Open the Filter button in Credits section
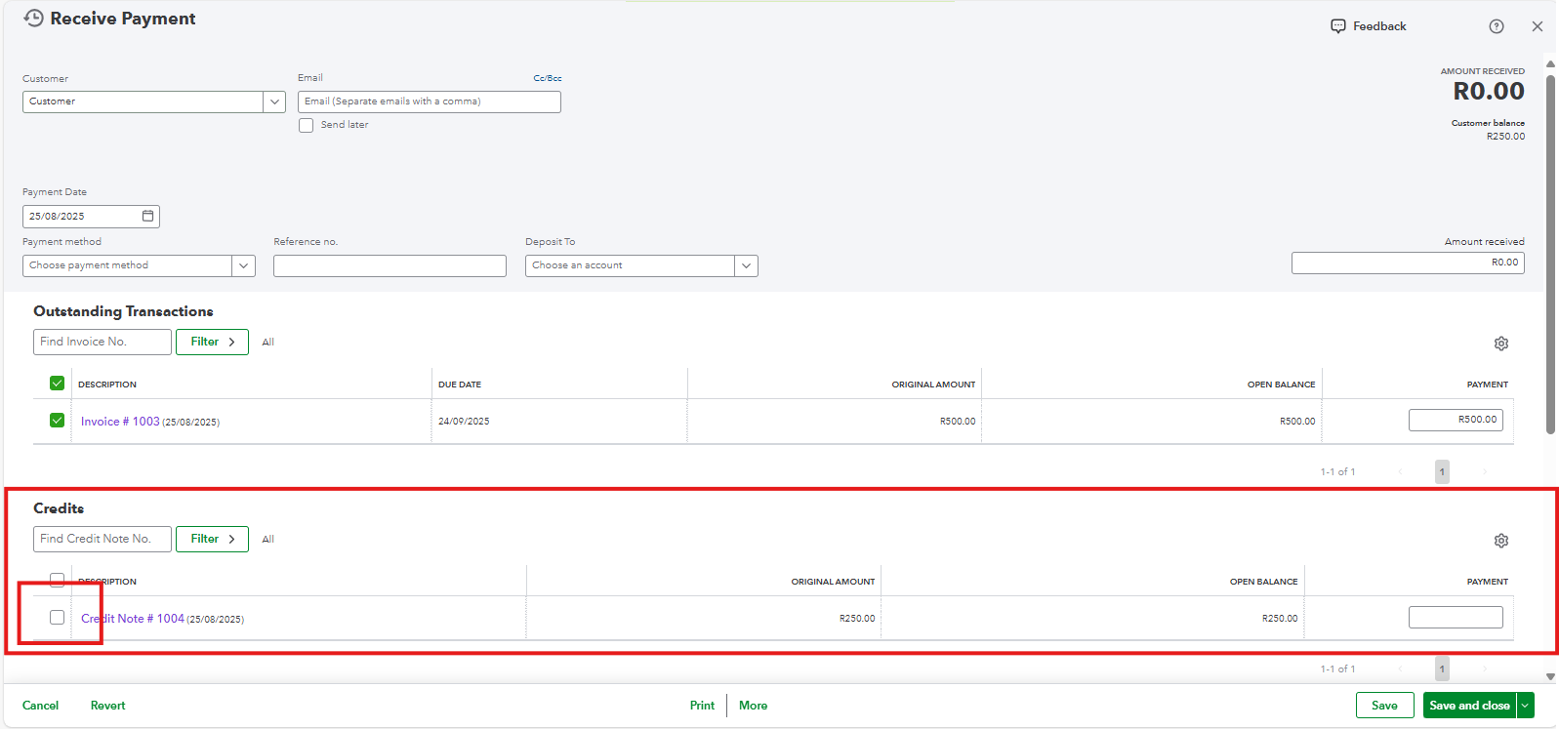Image resolution: width=1559 pixels, height=729 pixels. tap(212, 539)
